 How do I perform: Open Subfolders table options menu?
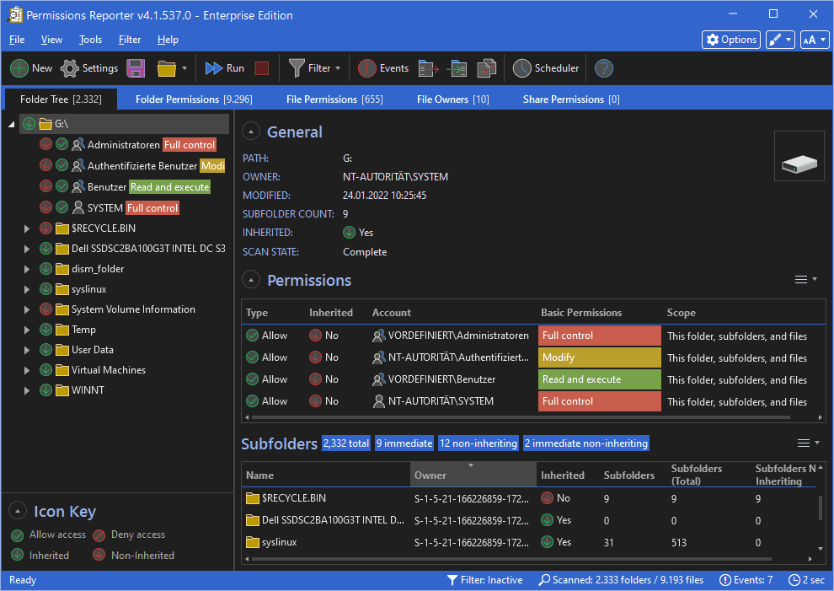[808, 443]
